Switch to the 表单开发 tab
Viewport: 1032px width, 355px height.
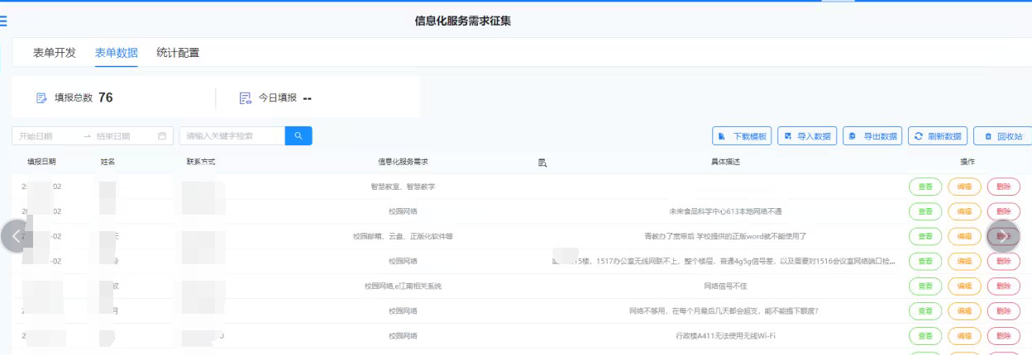point(55,53)
